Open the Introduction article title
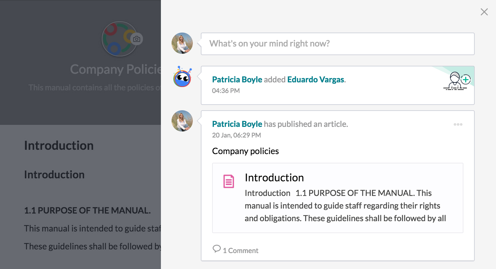This screenshot has height=269, width=496. pos(274,178)
